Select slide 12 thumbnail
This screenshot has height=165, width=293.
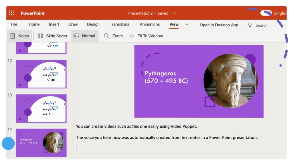(x=41, y=74)
